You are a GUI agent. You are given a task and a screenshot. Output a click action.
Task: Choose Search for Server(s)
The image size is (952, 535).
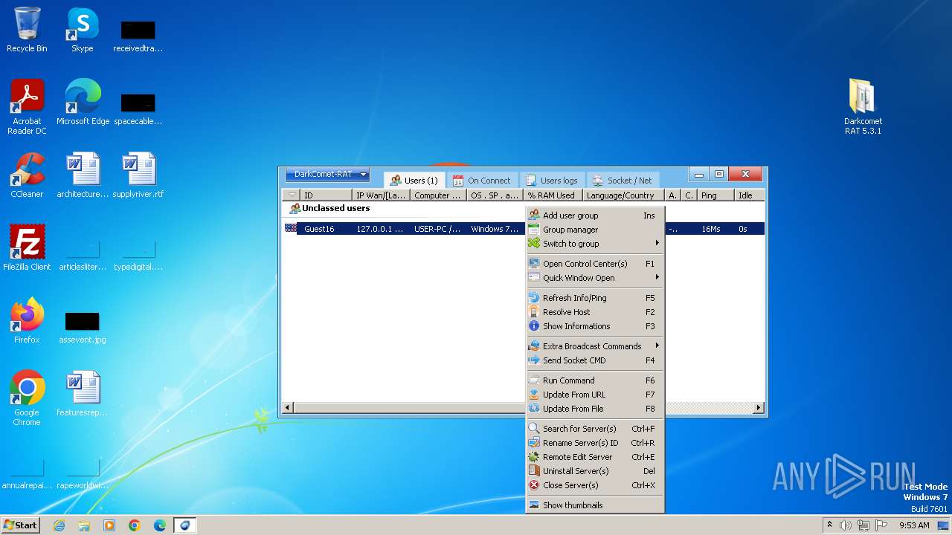[x=594, y=429]
